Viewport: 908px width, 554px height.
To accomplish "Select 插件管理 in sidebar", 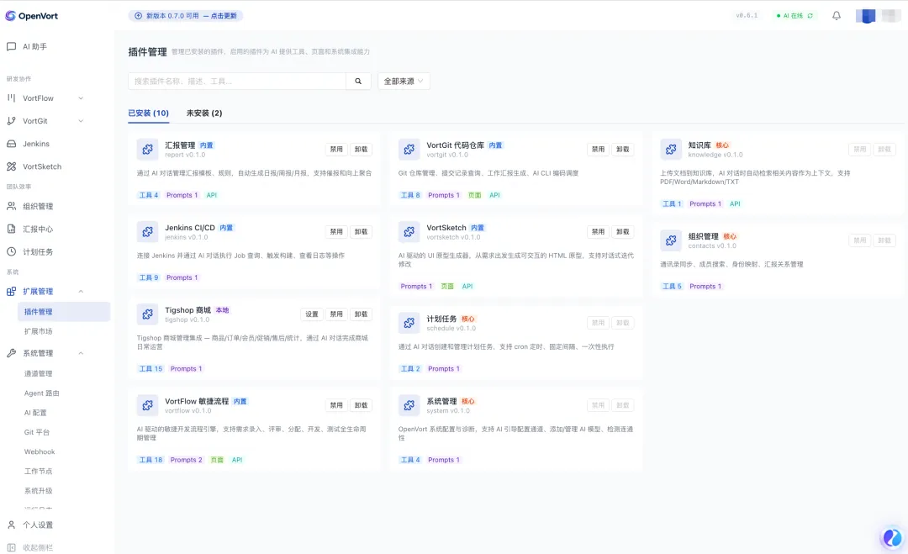I will point(64,311).
